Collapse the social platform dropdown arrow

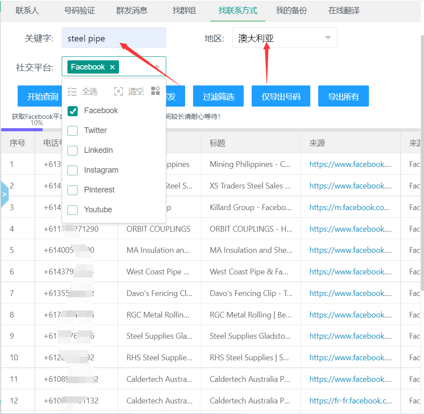[x=157, y=67]
